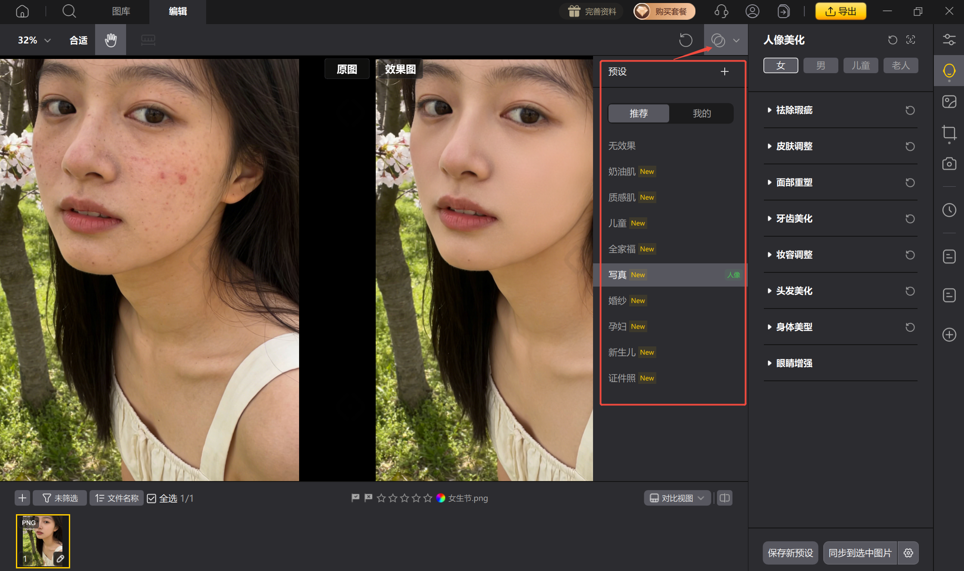The image size is (964, 571).
Task: Click 保存新预设 button
Action: pos(790,553)
